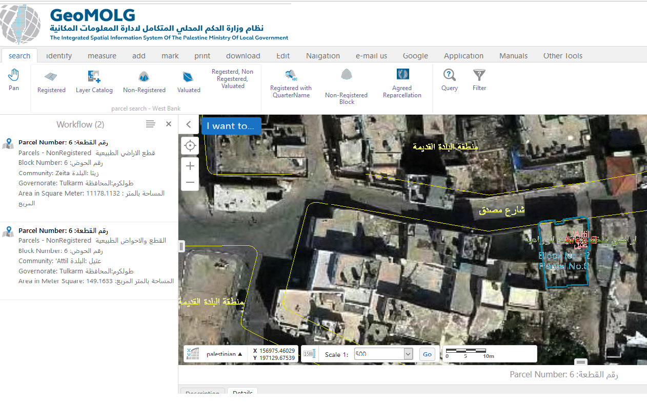The image size is (647, 407).
Task: Open the Registered, Non Registered, Valuated search
Action: click(233, 79)
